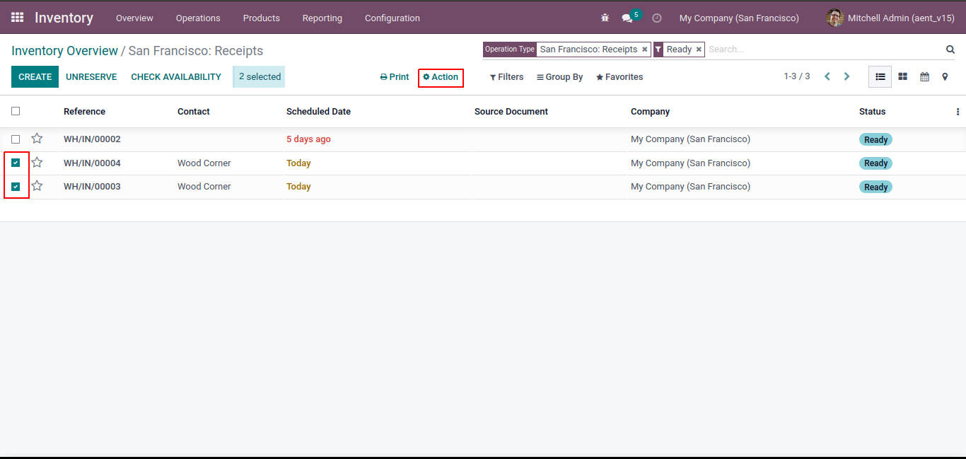Click CHECK AVAILABILITY button
The height and width of the screenshot is (459, 966).
[176, 77]
